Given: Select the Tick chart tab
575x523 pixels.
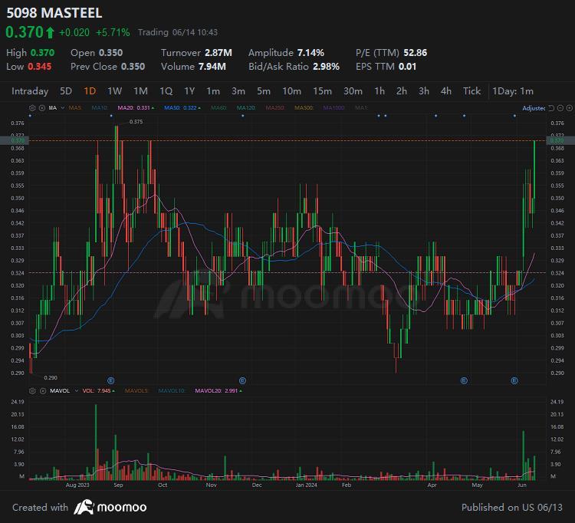Looking at the screenshot, I should click(472, 91).
